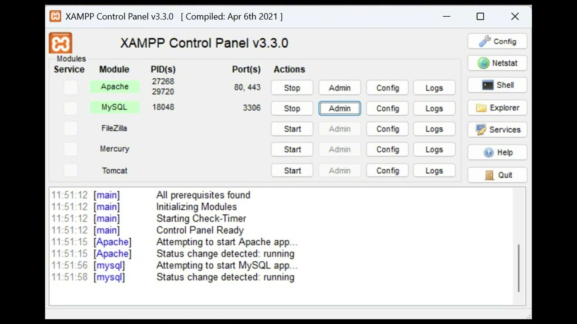Toggle the Apache service checkbox

pos(70,87)
